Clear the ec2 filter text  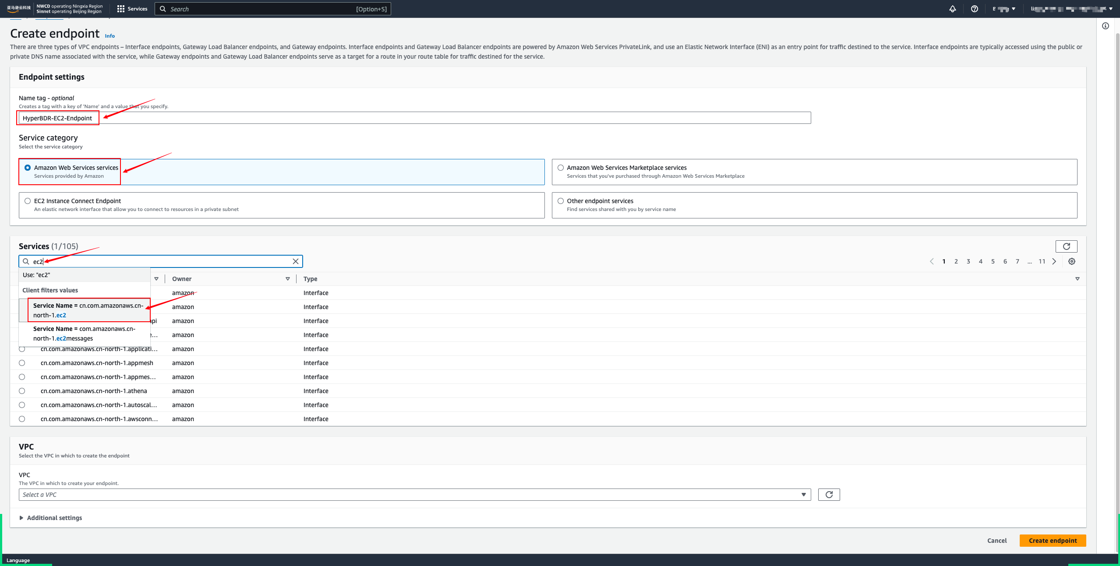[296, 261]
